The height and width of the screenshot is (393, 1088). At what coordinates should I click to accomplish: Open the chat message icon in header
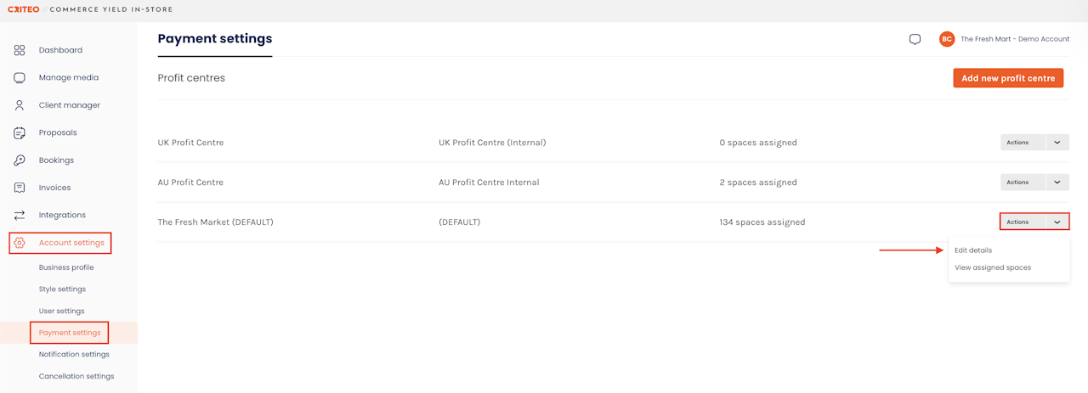tap(915, 39)
